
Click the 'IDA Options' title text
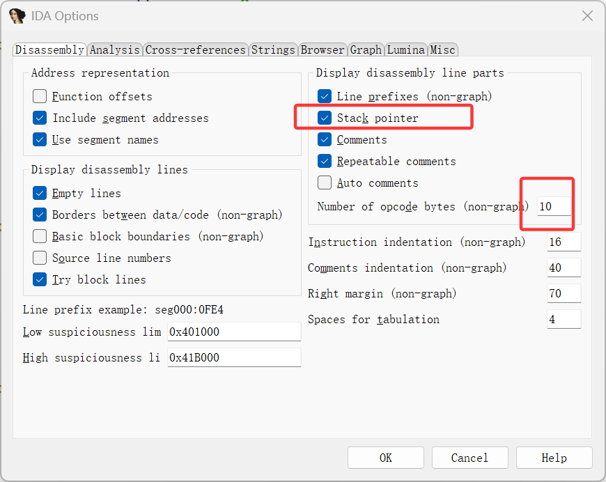(65, 16)
